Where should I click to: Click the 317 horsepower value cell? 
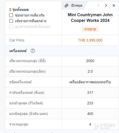click(x=90, y=93)
